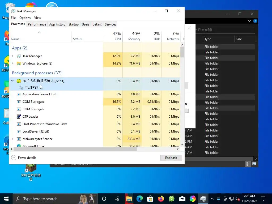Screen dimensions: 272x204
Task: Sort processes by the CPU column
Action: [x=113, y=36]
